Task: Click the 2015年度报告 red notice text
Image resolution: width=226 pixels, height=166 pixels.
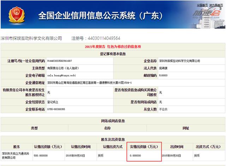Action: (113, 47)
